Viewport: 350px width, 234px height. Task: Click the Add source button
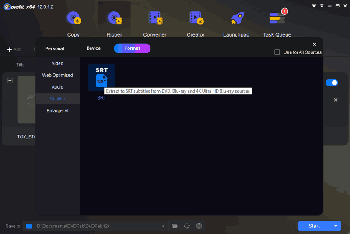tap(14, 49)
